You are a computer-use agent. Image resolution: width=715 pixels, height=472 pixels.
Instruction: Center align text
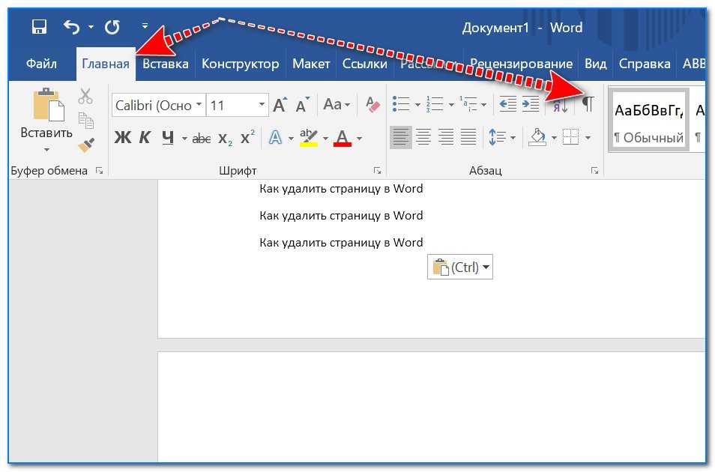(x=423, y=137)
